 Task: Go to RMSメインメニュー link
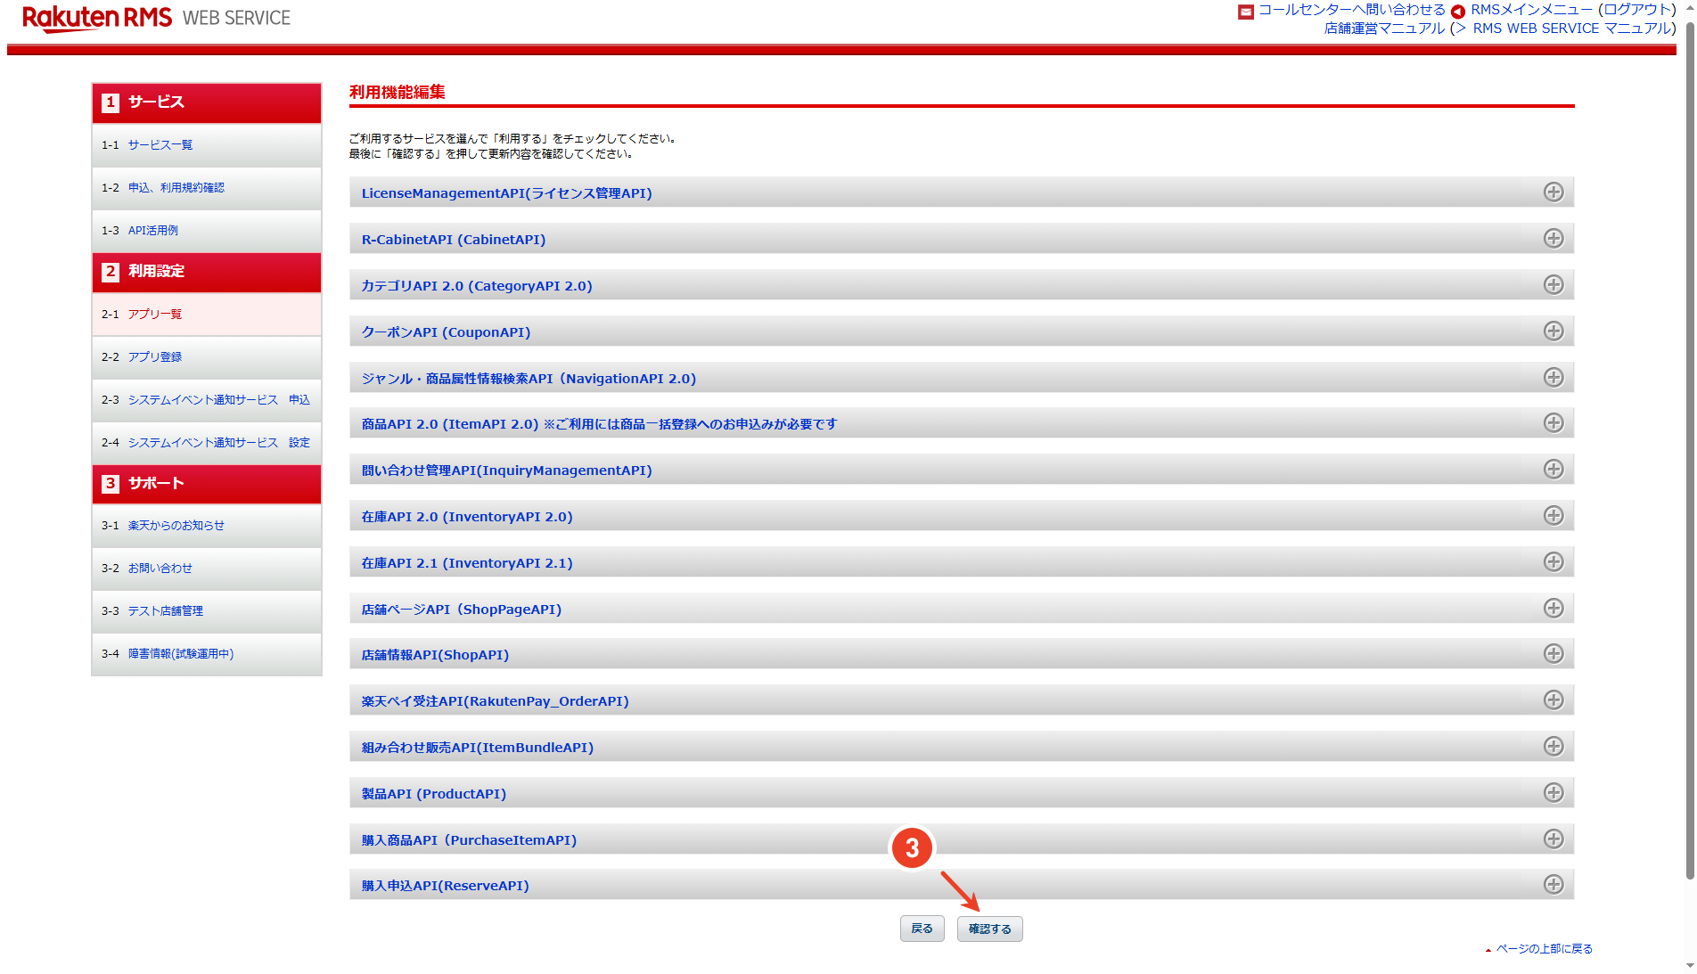click(x=1531, y=10)
